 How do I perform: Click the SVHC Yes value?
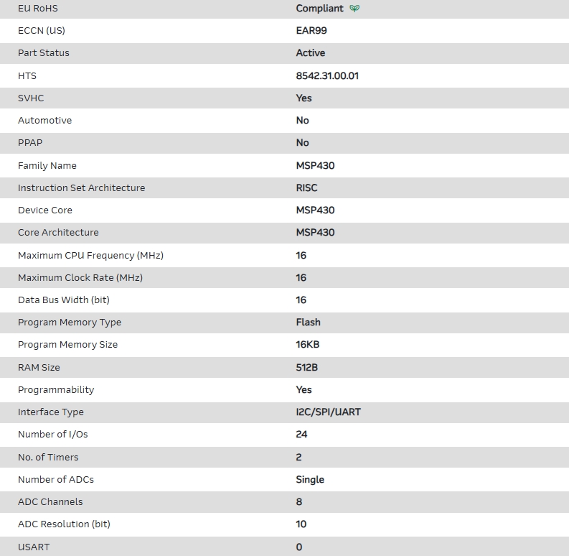click(304, 98)
